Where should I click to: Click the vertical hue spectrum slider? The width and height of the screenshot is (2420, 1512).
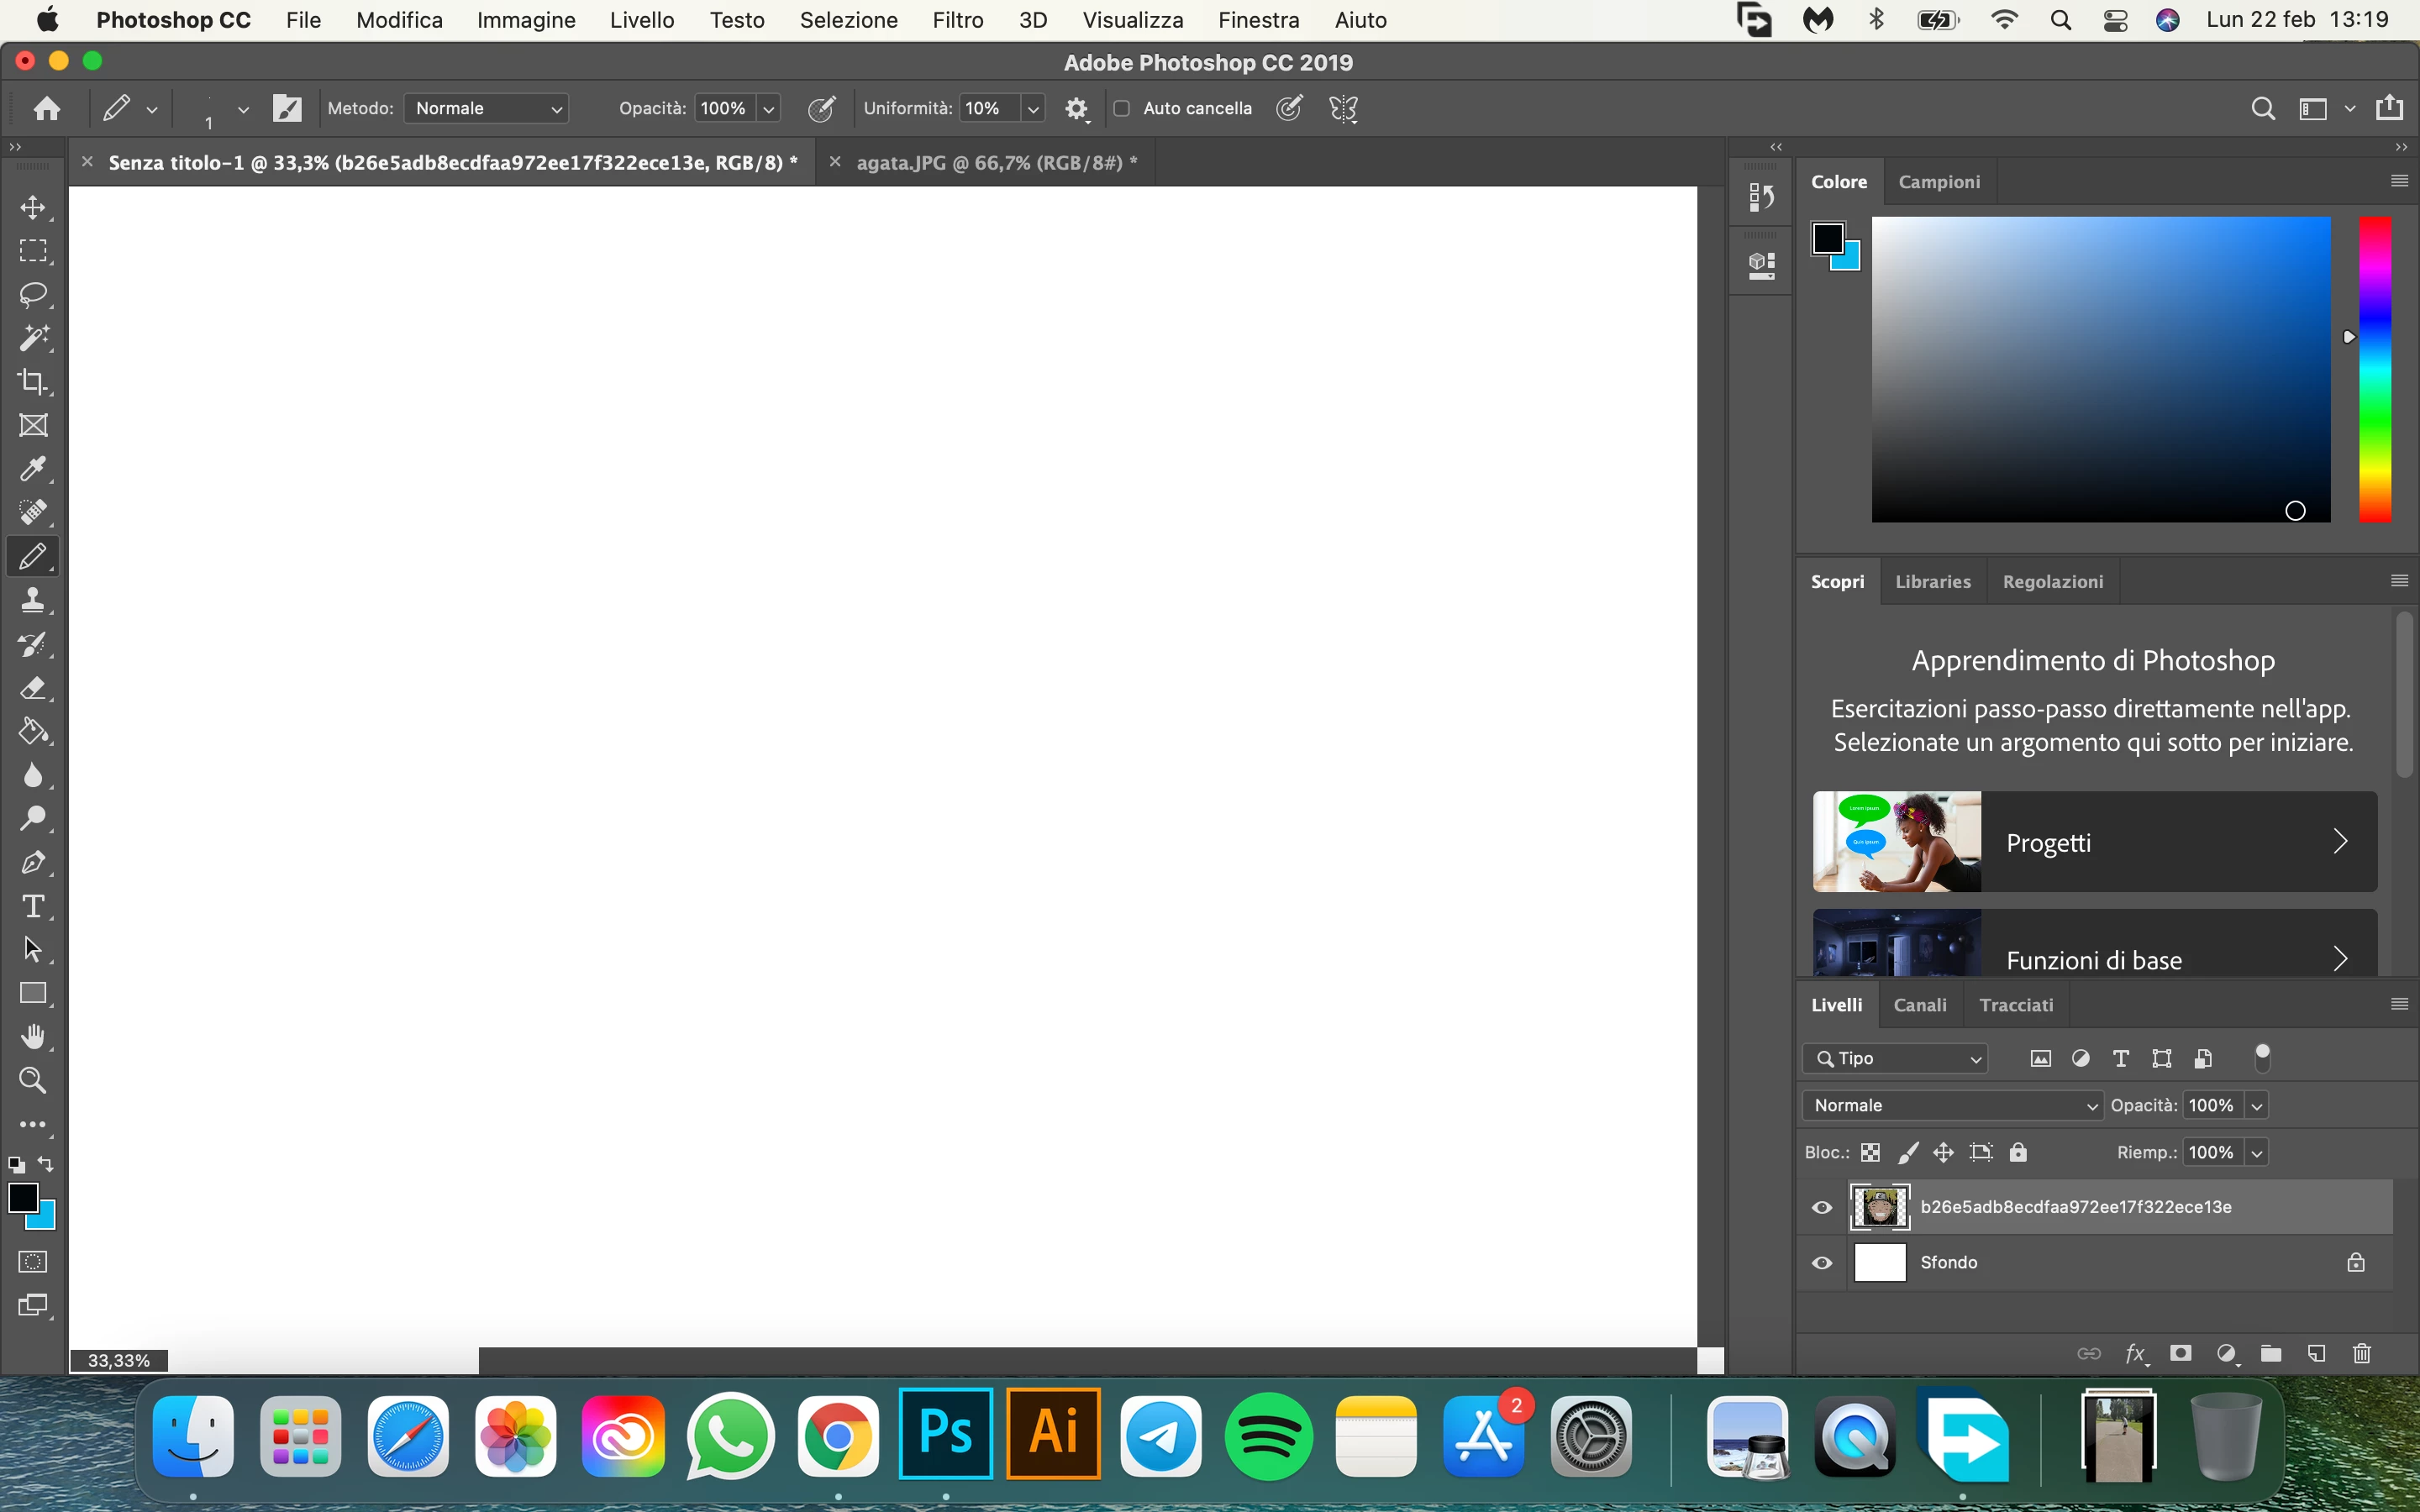pos(2375,370)
